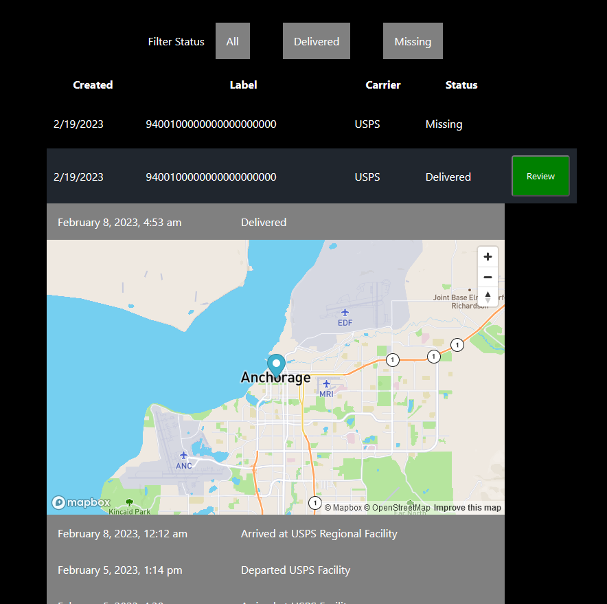Open the © OpenStreetMap attribution link

coord(397,508)
